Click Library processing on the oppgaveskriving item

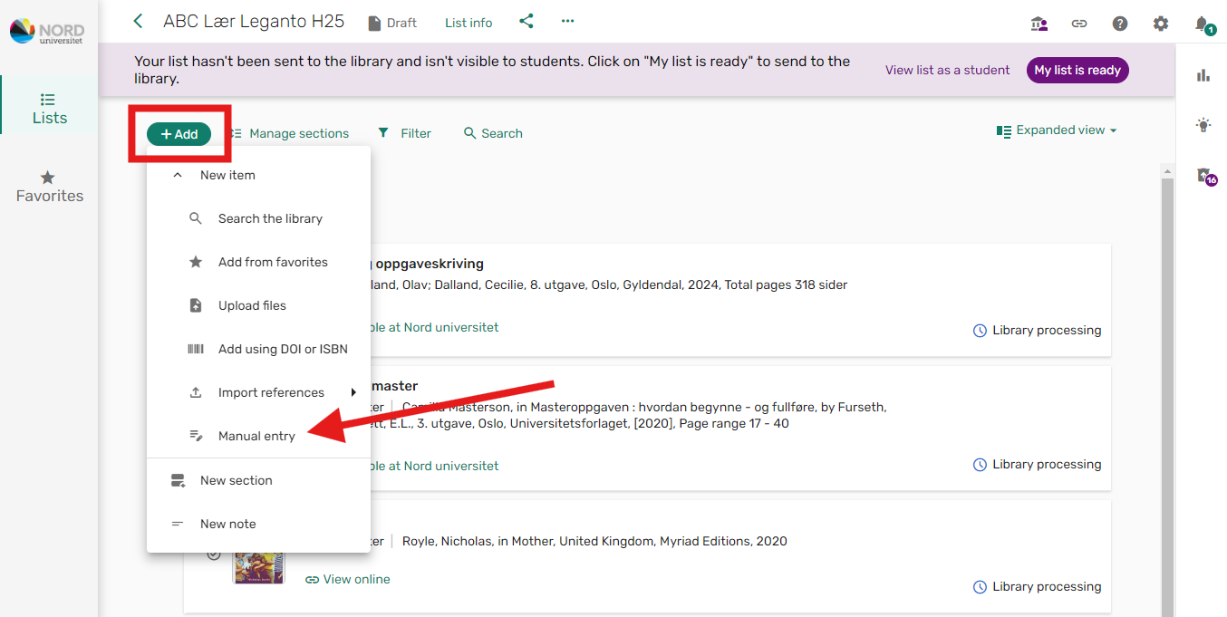(1037, 331)
